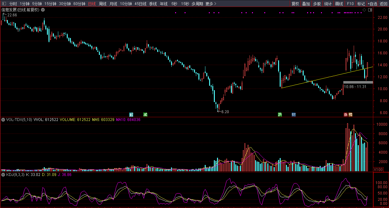This screenshot has height=208, width=389.
Task: Open dropdown next to 信息发展 chart title
Action: click(43, 10)
